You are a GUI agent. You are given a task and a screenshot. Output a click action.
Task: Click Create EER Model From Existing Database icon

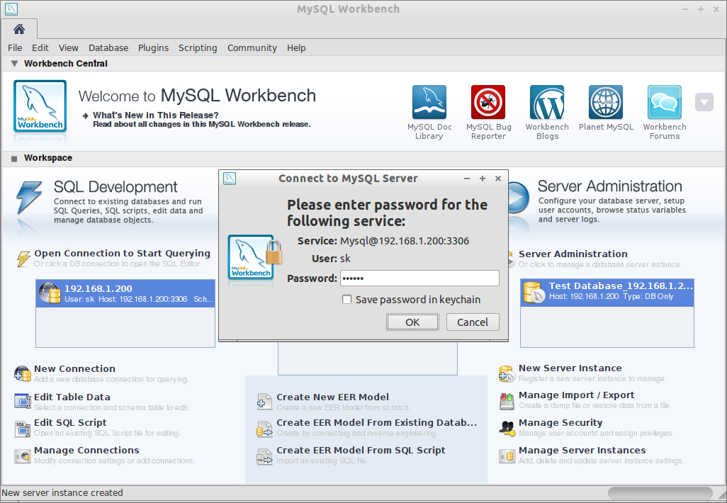click(264, 429)
